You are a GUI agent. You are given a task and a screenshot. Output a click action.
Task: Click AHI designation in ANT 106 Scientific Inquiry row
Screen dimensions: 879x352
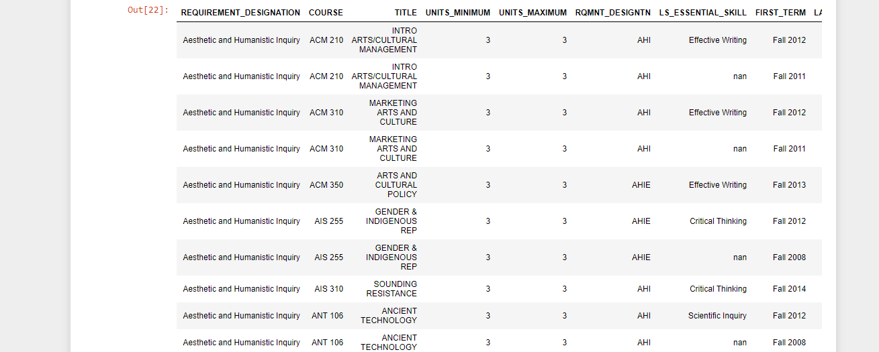[644, 316]
